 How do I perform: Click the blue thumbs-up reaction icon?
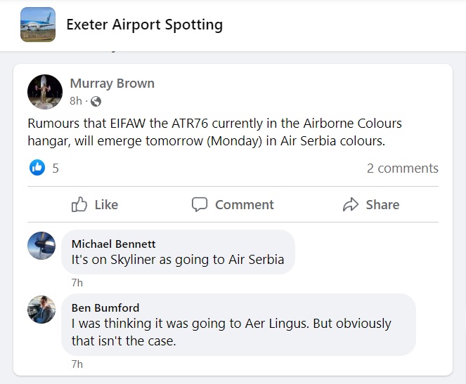37,168
